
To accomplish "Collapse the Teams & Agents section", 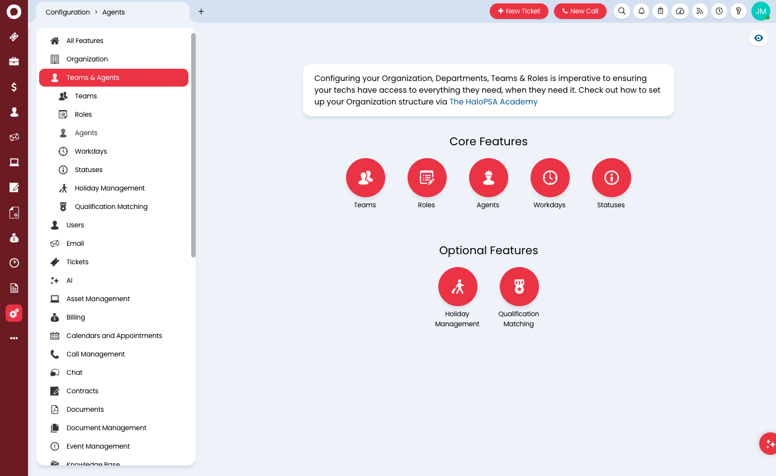I will pyautogui.click(x=113, y=78).
